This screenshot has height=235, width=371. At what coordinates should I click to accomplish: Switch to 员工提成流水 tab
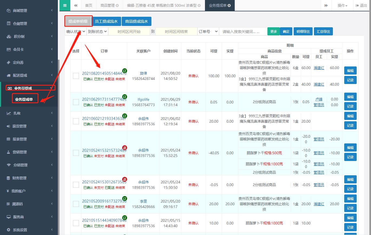[106, 21]
